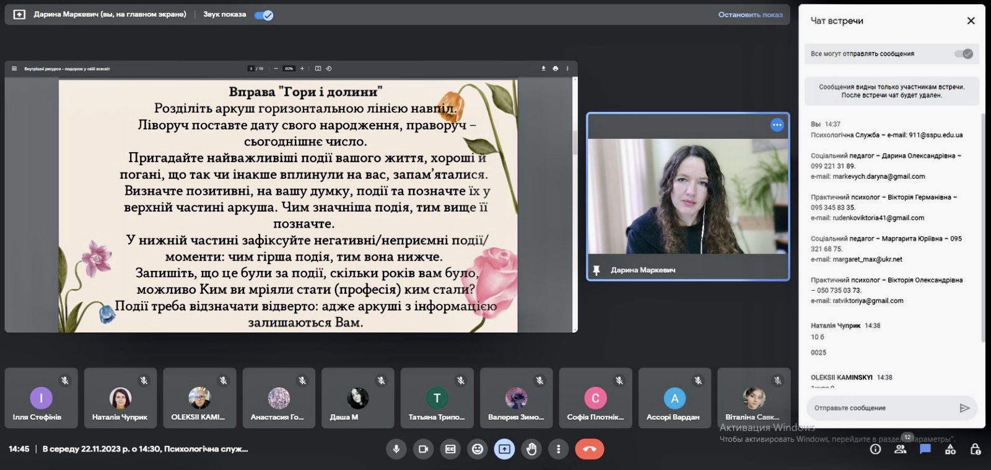Screen dimensions: 991x470
Task: Raise your hand
Action: pos(531,449)
